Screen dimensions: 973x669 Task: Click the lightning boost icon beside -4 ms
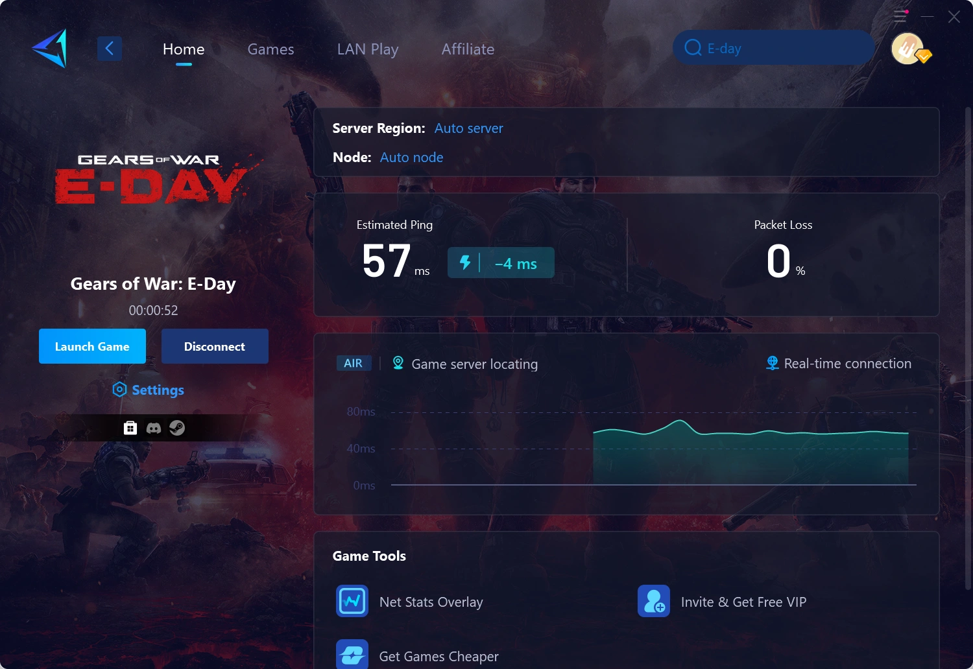click(x=465, y=263)
